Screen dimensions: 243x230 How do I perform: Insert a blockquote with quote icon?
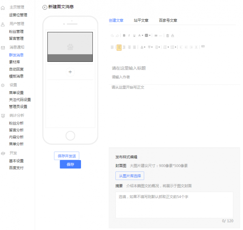coord(156,36)
